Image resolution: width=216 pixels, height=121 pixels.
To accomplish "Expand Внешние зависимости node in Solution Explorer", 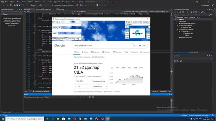I will (177, 24).
